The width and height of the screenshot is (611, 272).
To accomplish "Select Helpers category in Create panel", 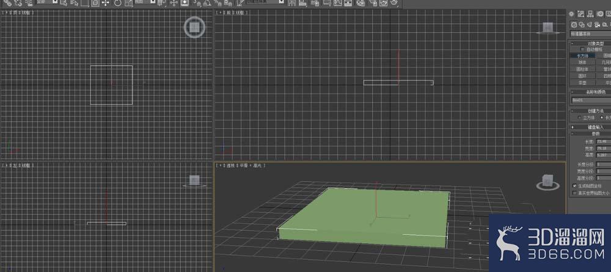I will pos(604,24).
